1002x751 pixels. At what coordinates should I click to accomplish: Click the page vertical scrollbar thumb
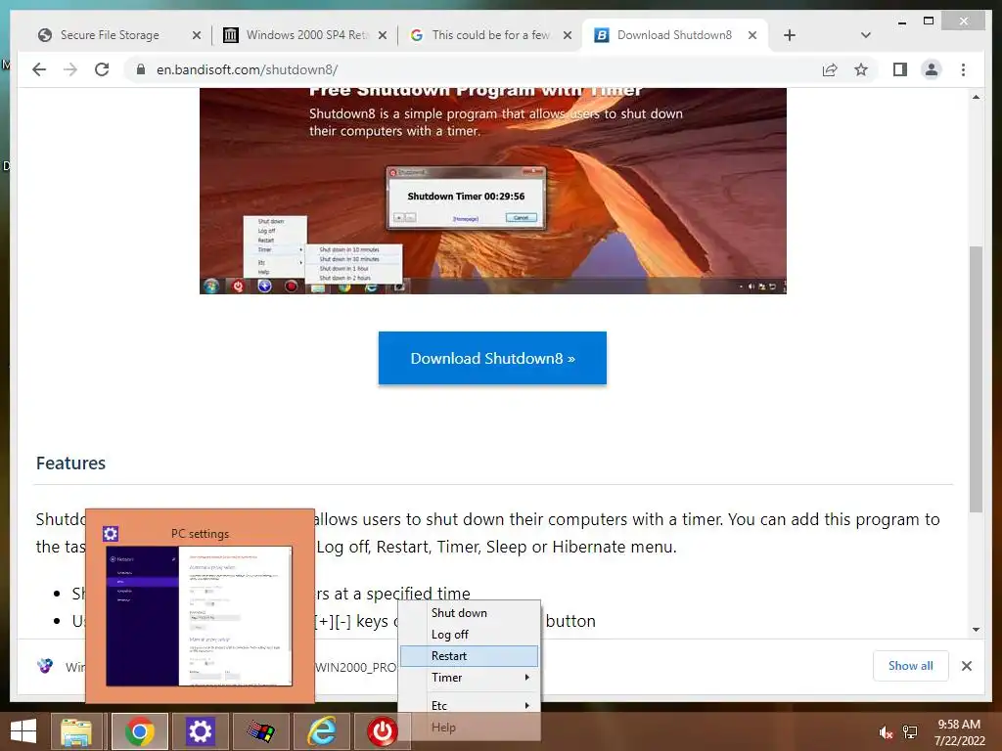coord(976,378)
